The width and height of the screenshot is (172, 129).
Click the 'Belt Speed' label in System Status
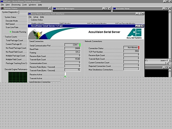click(10, 24)
